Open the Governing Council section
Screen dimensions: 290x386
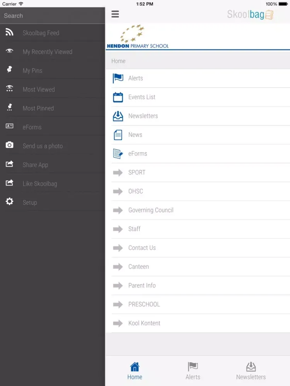[x=198, y=210]
